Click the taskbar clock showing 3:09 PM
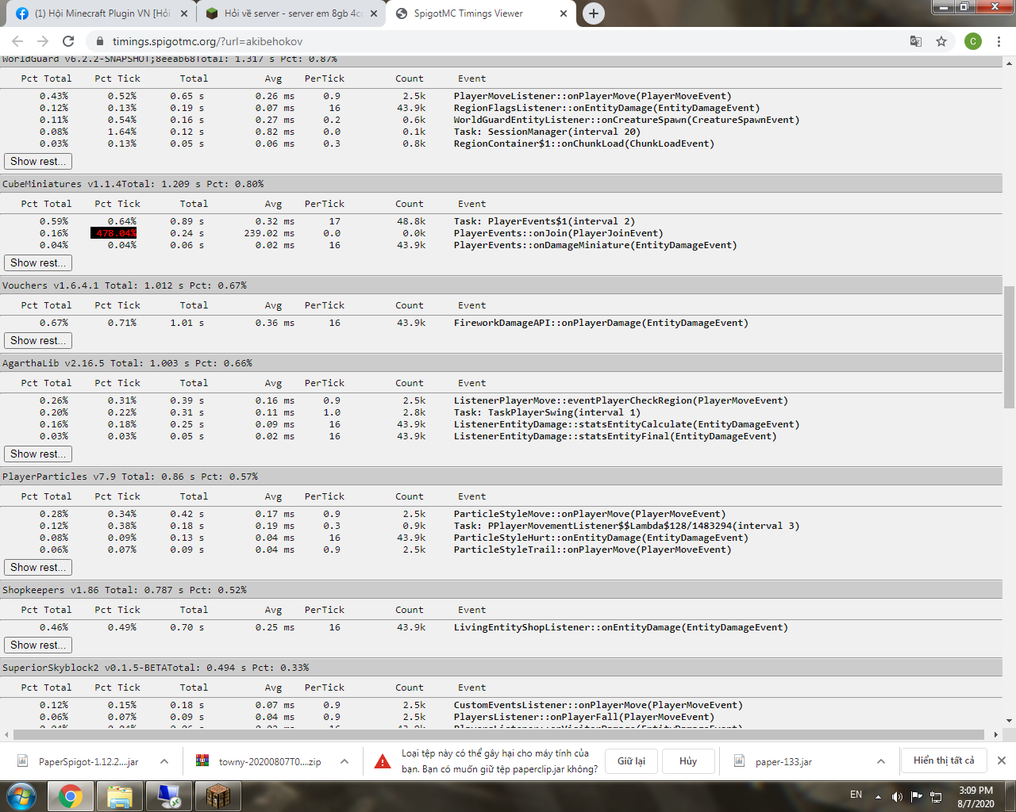Image resolution: width=1016 pixels, height=812 pixels. pos(976,796)
